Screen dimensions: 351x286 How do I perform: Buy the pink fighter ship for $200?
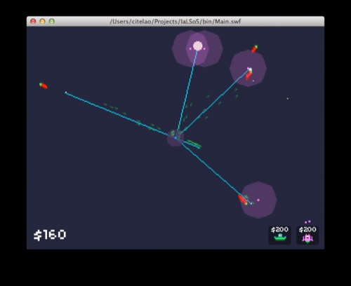(x=307, y=235)
